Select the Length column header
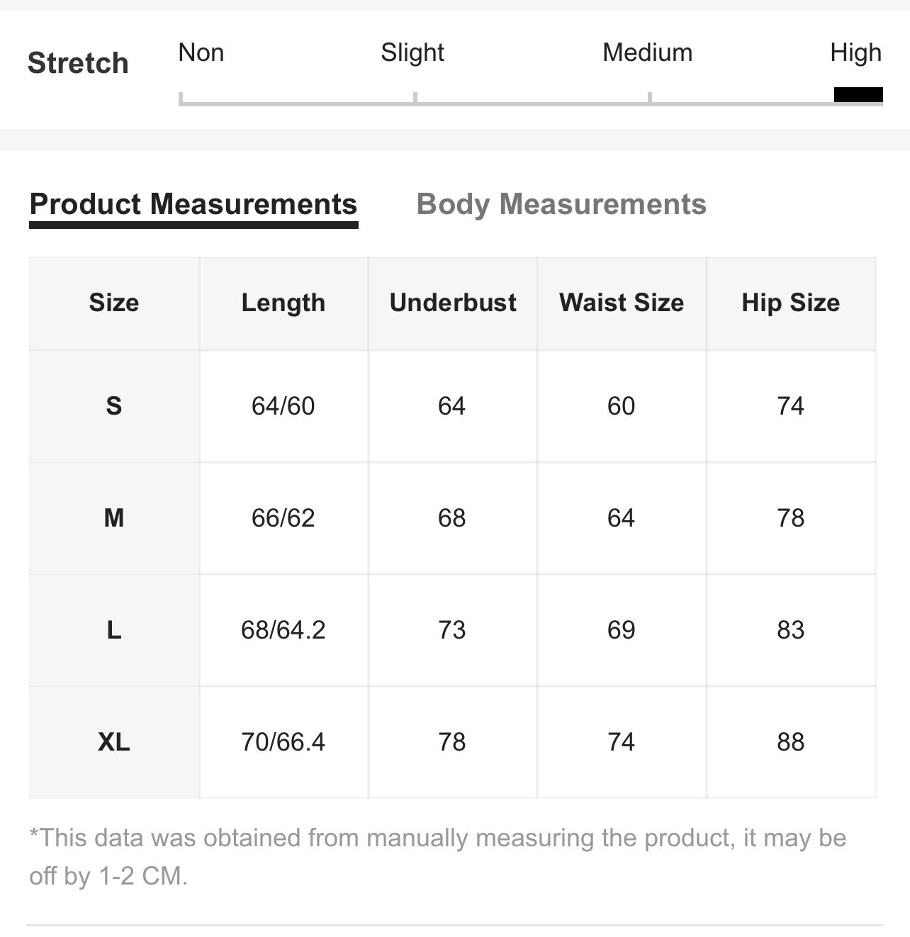The height and width of the screenshot is (937, 910). coord(283,303)
